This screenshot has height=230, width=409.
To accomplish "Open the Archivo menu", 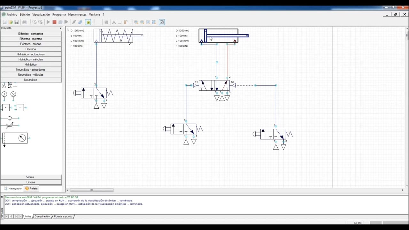I will [12, 14].
